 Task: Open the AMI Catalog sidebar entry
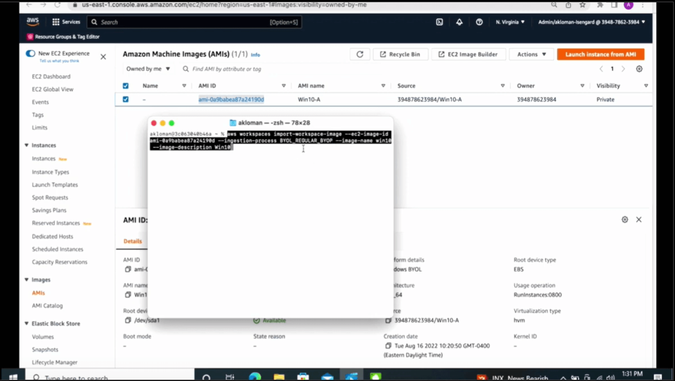(x=47, y=305)
